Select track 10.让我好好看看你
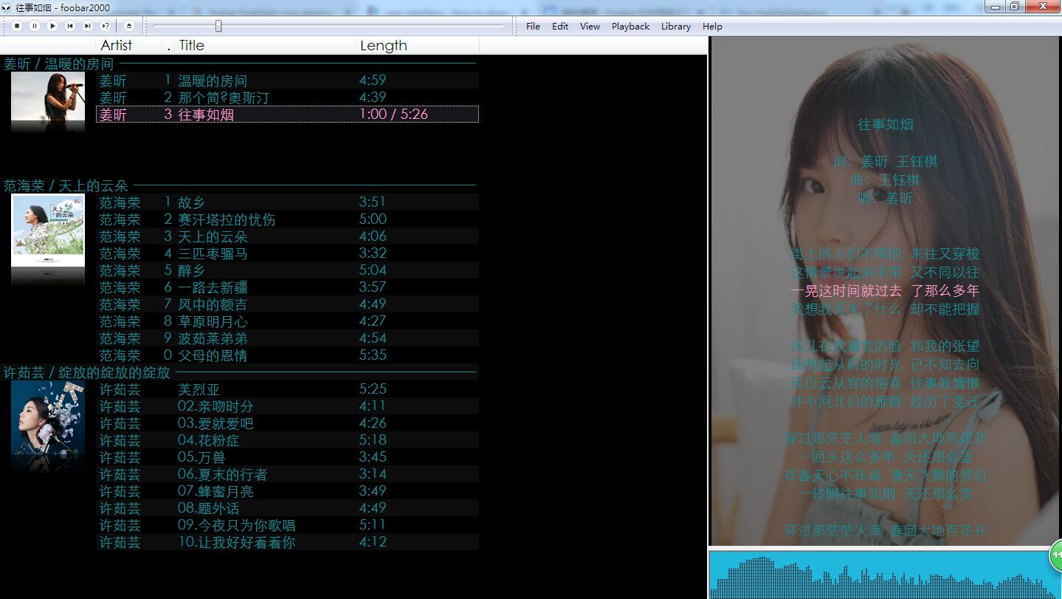The height and width of the screenshot is (599, 1062). click(288, 541)
